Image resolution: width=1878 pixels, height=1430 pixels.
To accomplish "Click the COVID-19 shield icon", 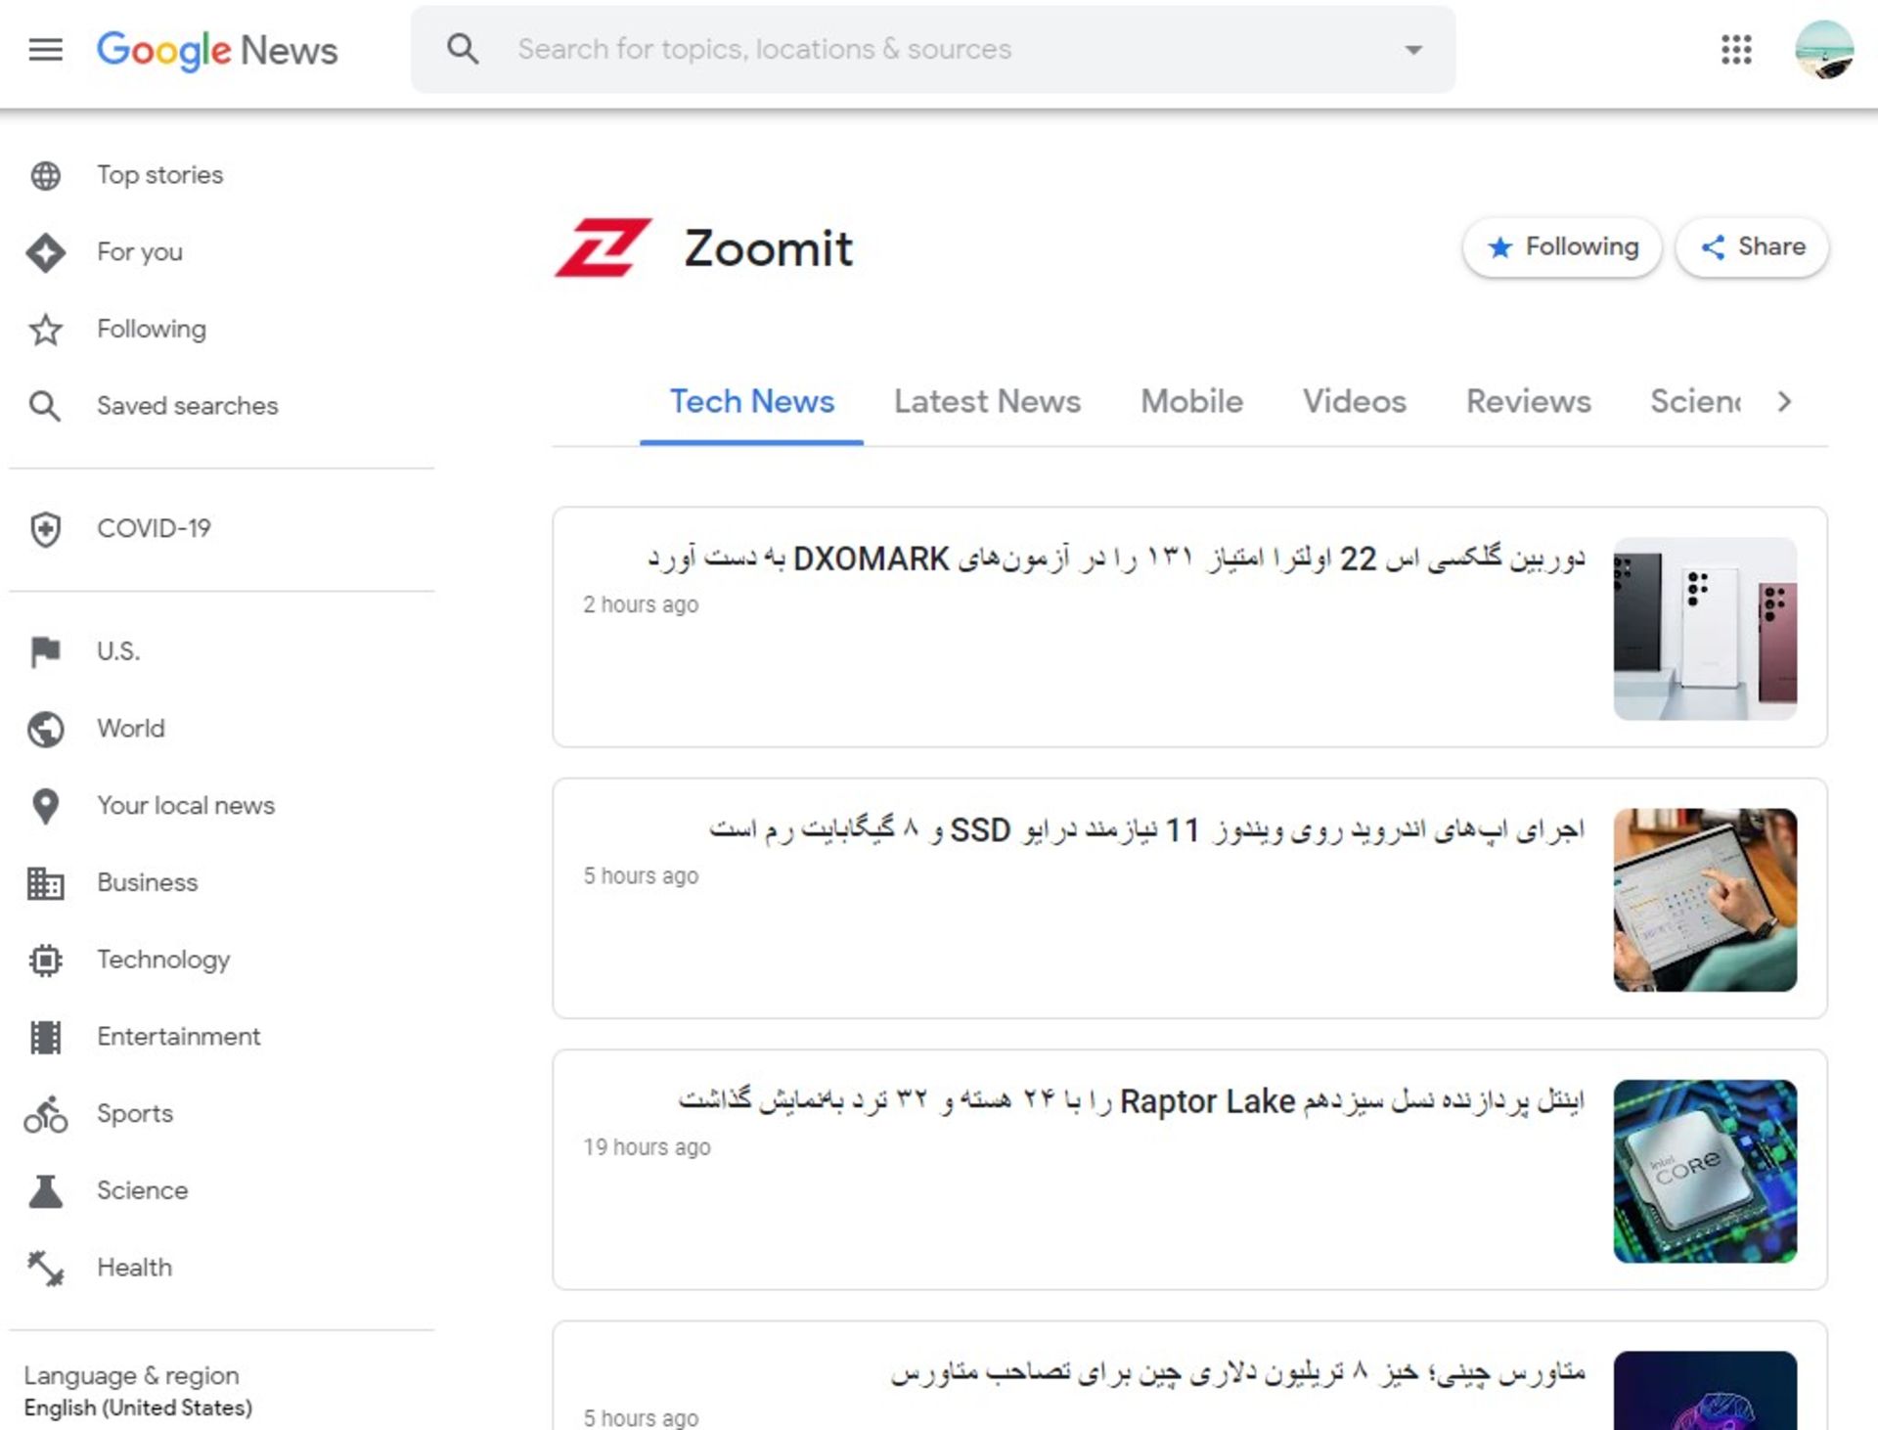I will (x=45, y=529).
